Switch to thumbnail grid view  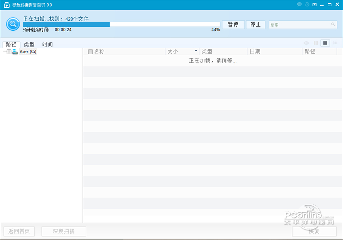316,43
